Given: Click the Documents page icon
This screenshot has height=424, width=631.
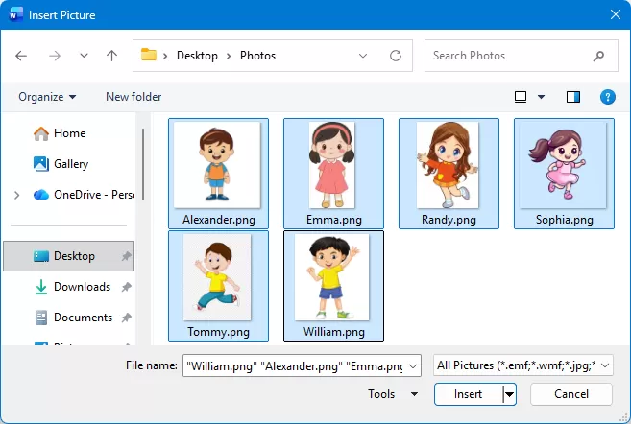Looking at the screenshot, I should pyautogui.click(x=41, y=318).
